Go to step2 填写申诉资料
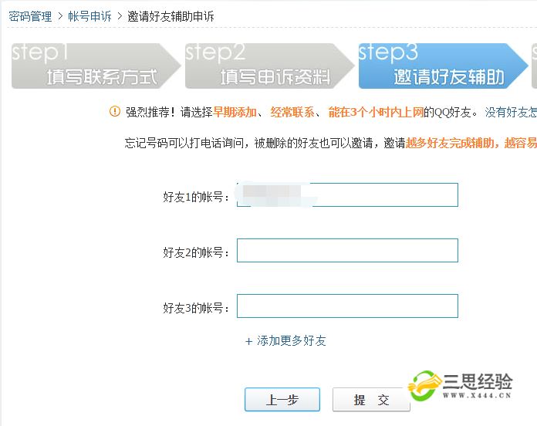Image resolution: width=537 pixels, height=426 pixels. click(x=269, y=66)
